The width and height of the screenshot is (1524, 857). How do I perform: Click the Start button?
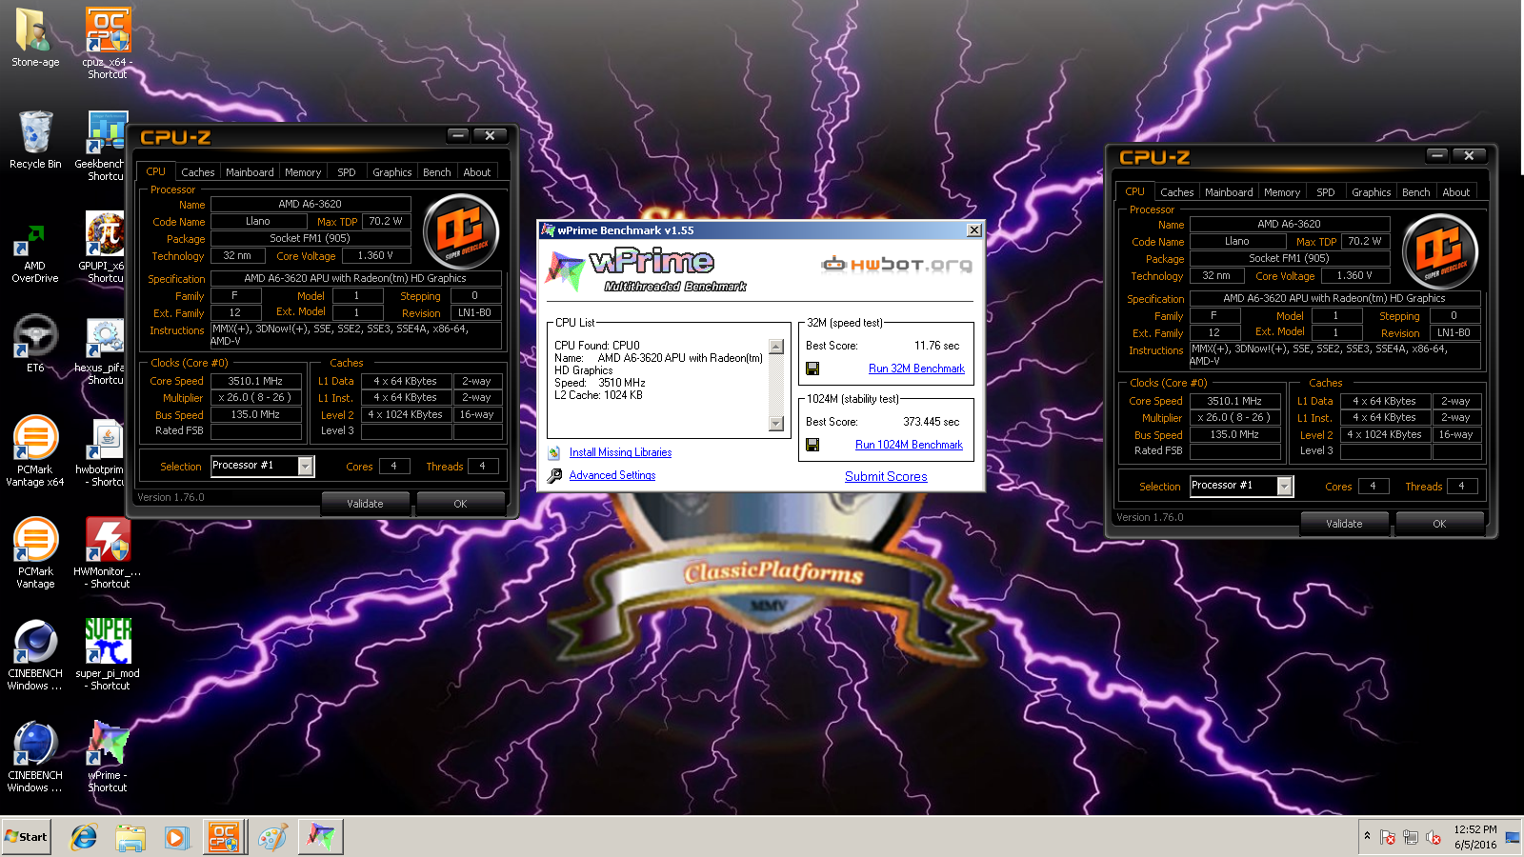pos(26,837)
